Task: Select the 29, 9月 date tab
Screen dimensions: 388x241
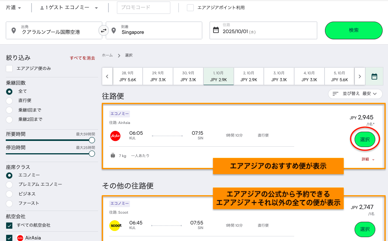Action: tap(158, 76)
